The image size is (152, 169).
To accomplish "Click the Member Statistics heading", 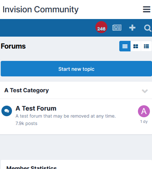I will coord(31,167).
